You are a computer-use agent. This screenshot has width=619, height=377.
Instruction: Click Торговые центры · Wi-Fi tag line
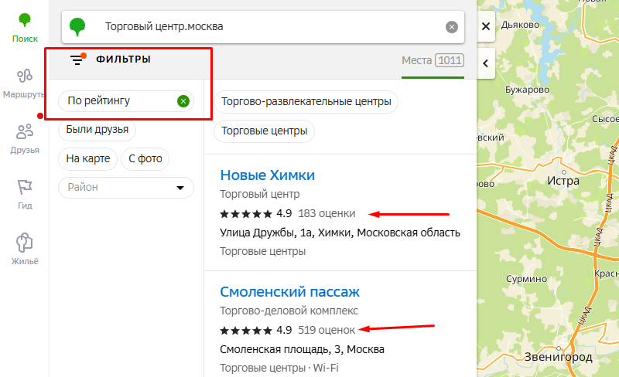pyautogui.click(x=279, y=368)
